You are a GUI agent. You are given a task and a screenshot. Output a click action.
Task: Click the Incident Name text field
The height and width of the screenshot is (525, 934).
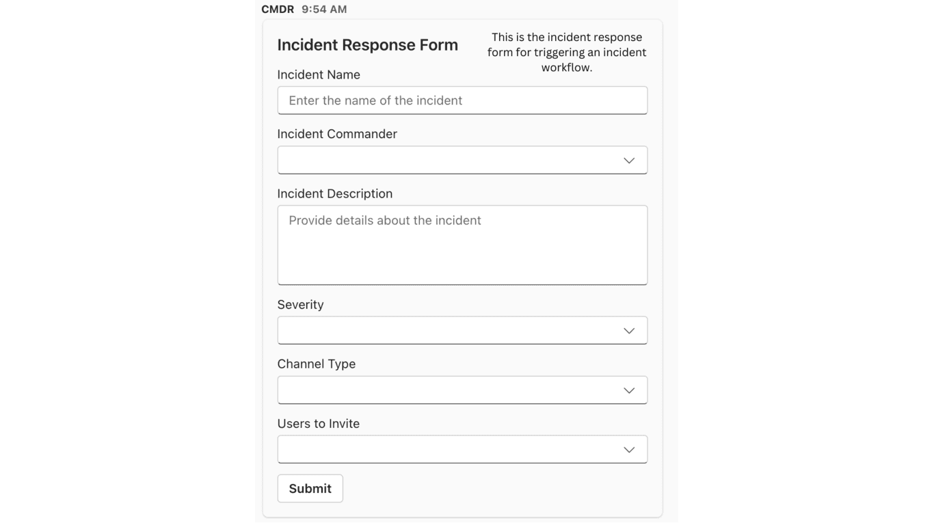pyautogui.click(x=462, y=100)
